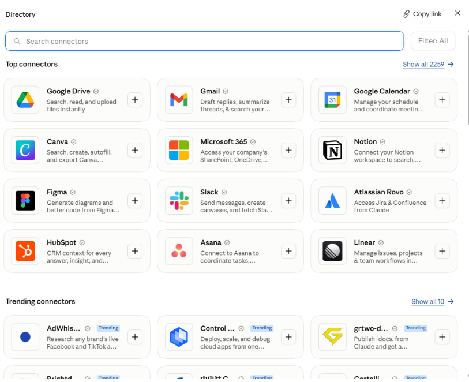Add the Canva connector

click(135, 150)
